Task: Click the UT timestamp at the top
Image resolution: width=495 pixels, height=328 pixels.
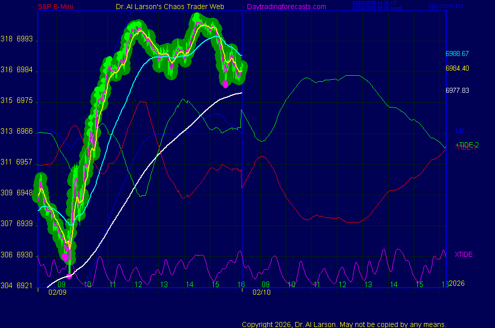Action: [x=373, y=3]
